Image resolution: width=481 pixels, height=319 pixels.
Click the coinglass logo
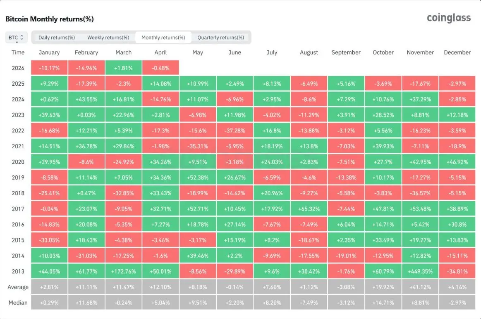449,18
